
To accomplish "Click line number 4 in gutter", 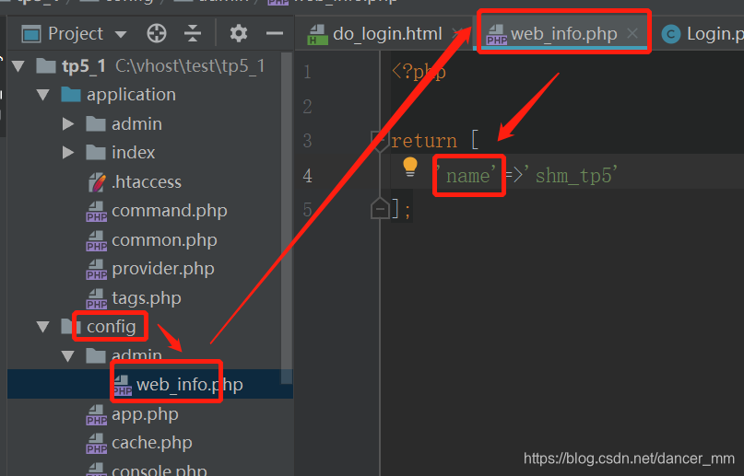I will pos(308,176).
